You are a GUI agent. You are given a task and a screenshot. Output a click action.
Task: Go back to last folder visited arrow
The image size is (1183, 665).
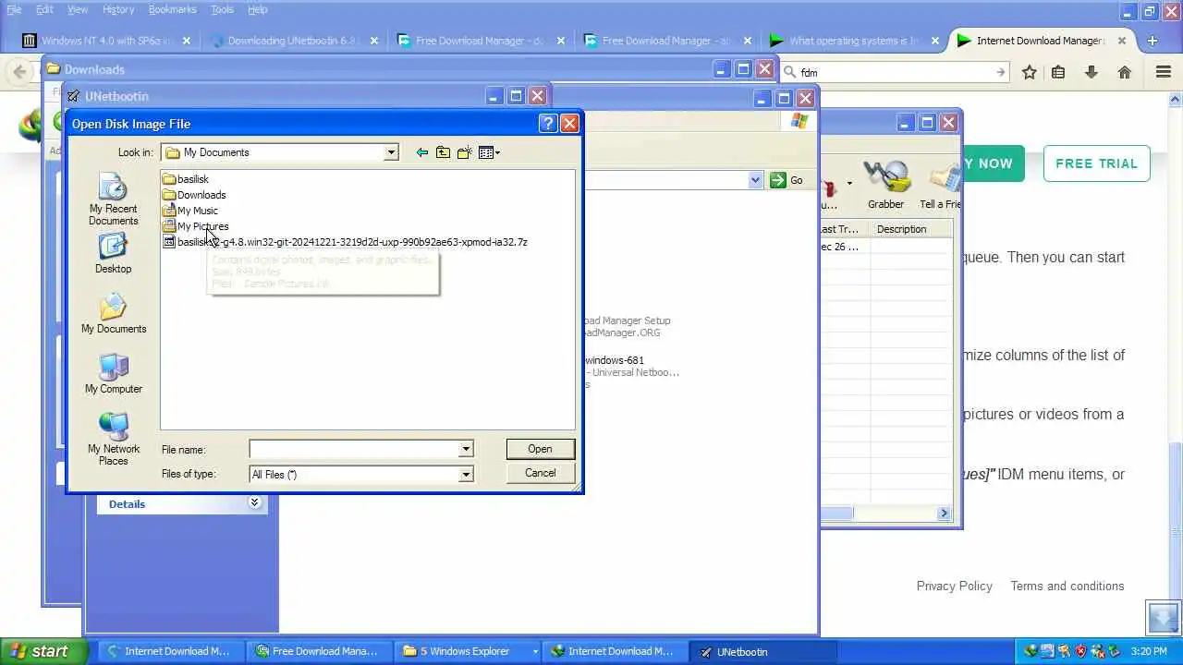pyautogui.click(x=421, y=152)
